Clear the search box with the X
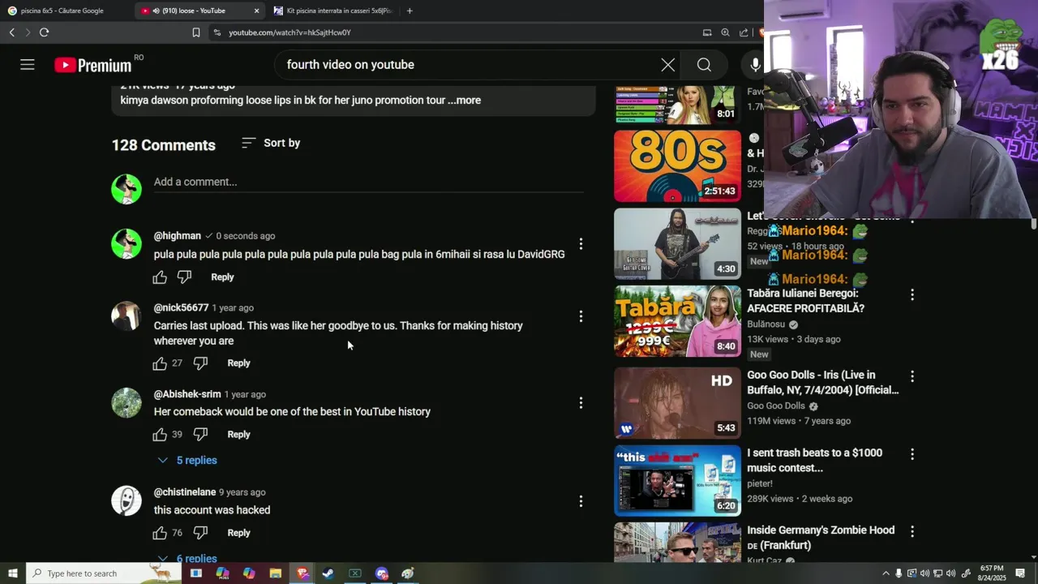The width and height of the screenshot is (1038, 584). (667, 65)
